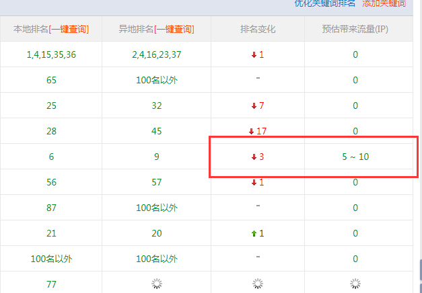Open the 优化关键词排名 link
This screenshot has height=293, width=422.
click(x=325, y=3)
